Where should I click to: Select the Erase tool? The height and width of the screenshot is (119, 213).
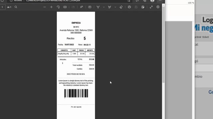121,7
